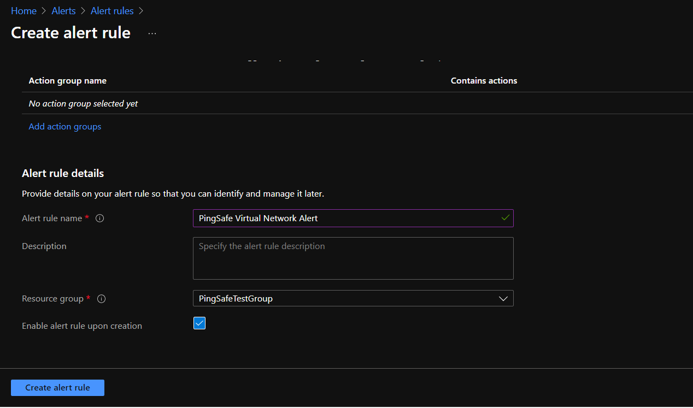The width and height of the screenshot is (693, 408).
Task: Click info icon beside Alert rule name
Action: (x=100, y=218)
